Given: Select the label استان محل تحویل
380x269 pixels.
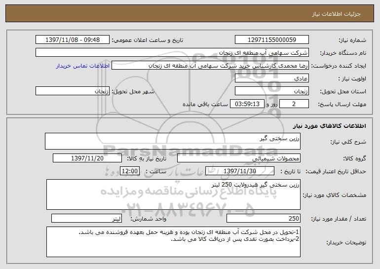Looking at the screenshot, I should tap(343, 92).
